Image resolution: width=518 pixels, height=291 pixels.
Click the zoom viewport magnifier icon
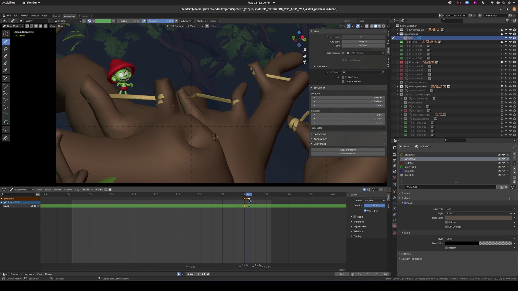pos(305,50)
